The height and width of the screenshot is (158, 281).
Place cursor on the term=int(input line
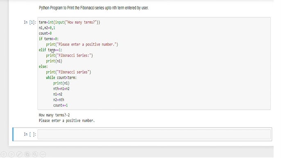pos(69,23)
